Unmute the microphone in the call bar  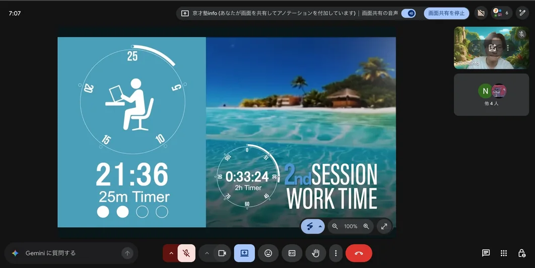point(186,253)
